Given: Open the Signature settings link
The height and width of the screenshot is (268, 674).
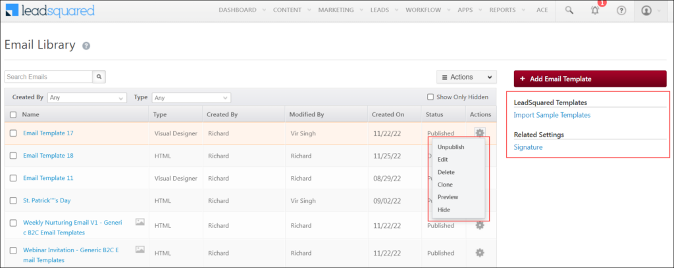Looking at the screenshot, I should pos(529,147).
